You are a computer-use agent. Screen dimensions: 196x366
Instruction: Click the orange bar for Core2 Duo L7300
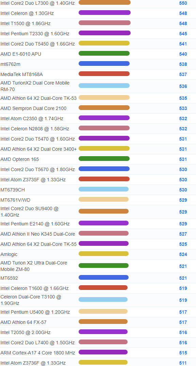104,2
